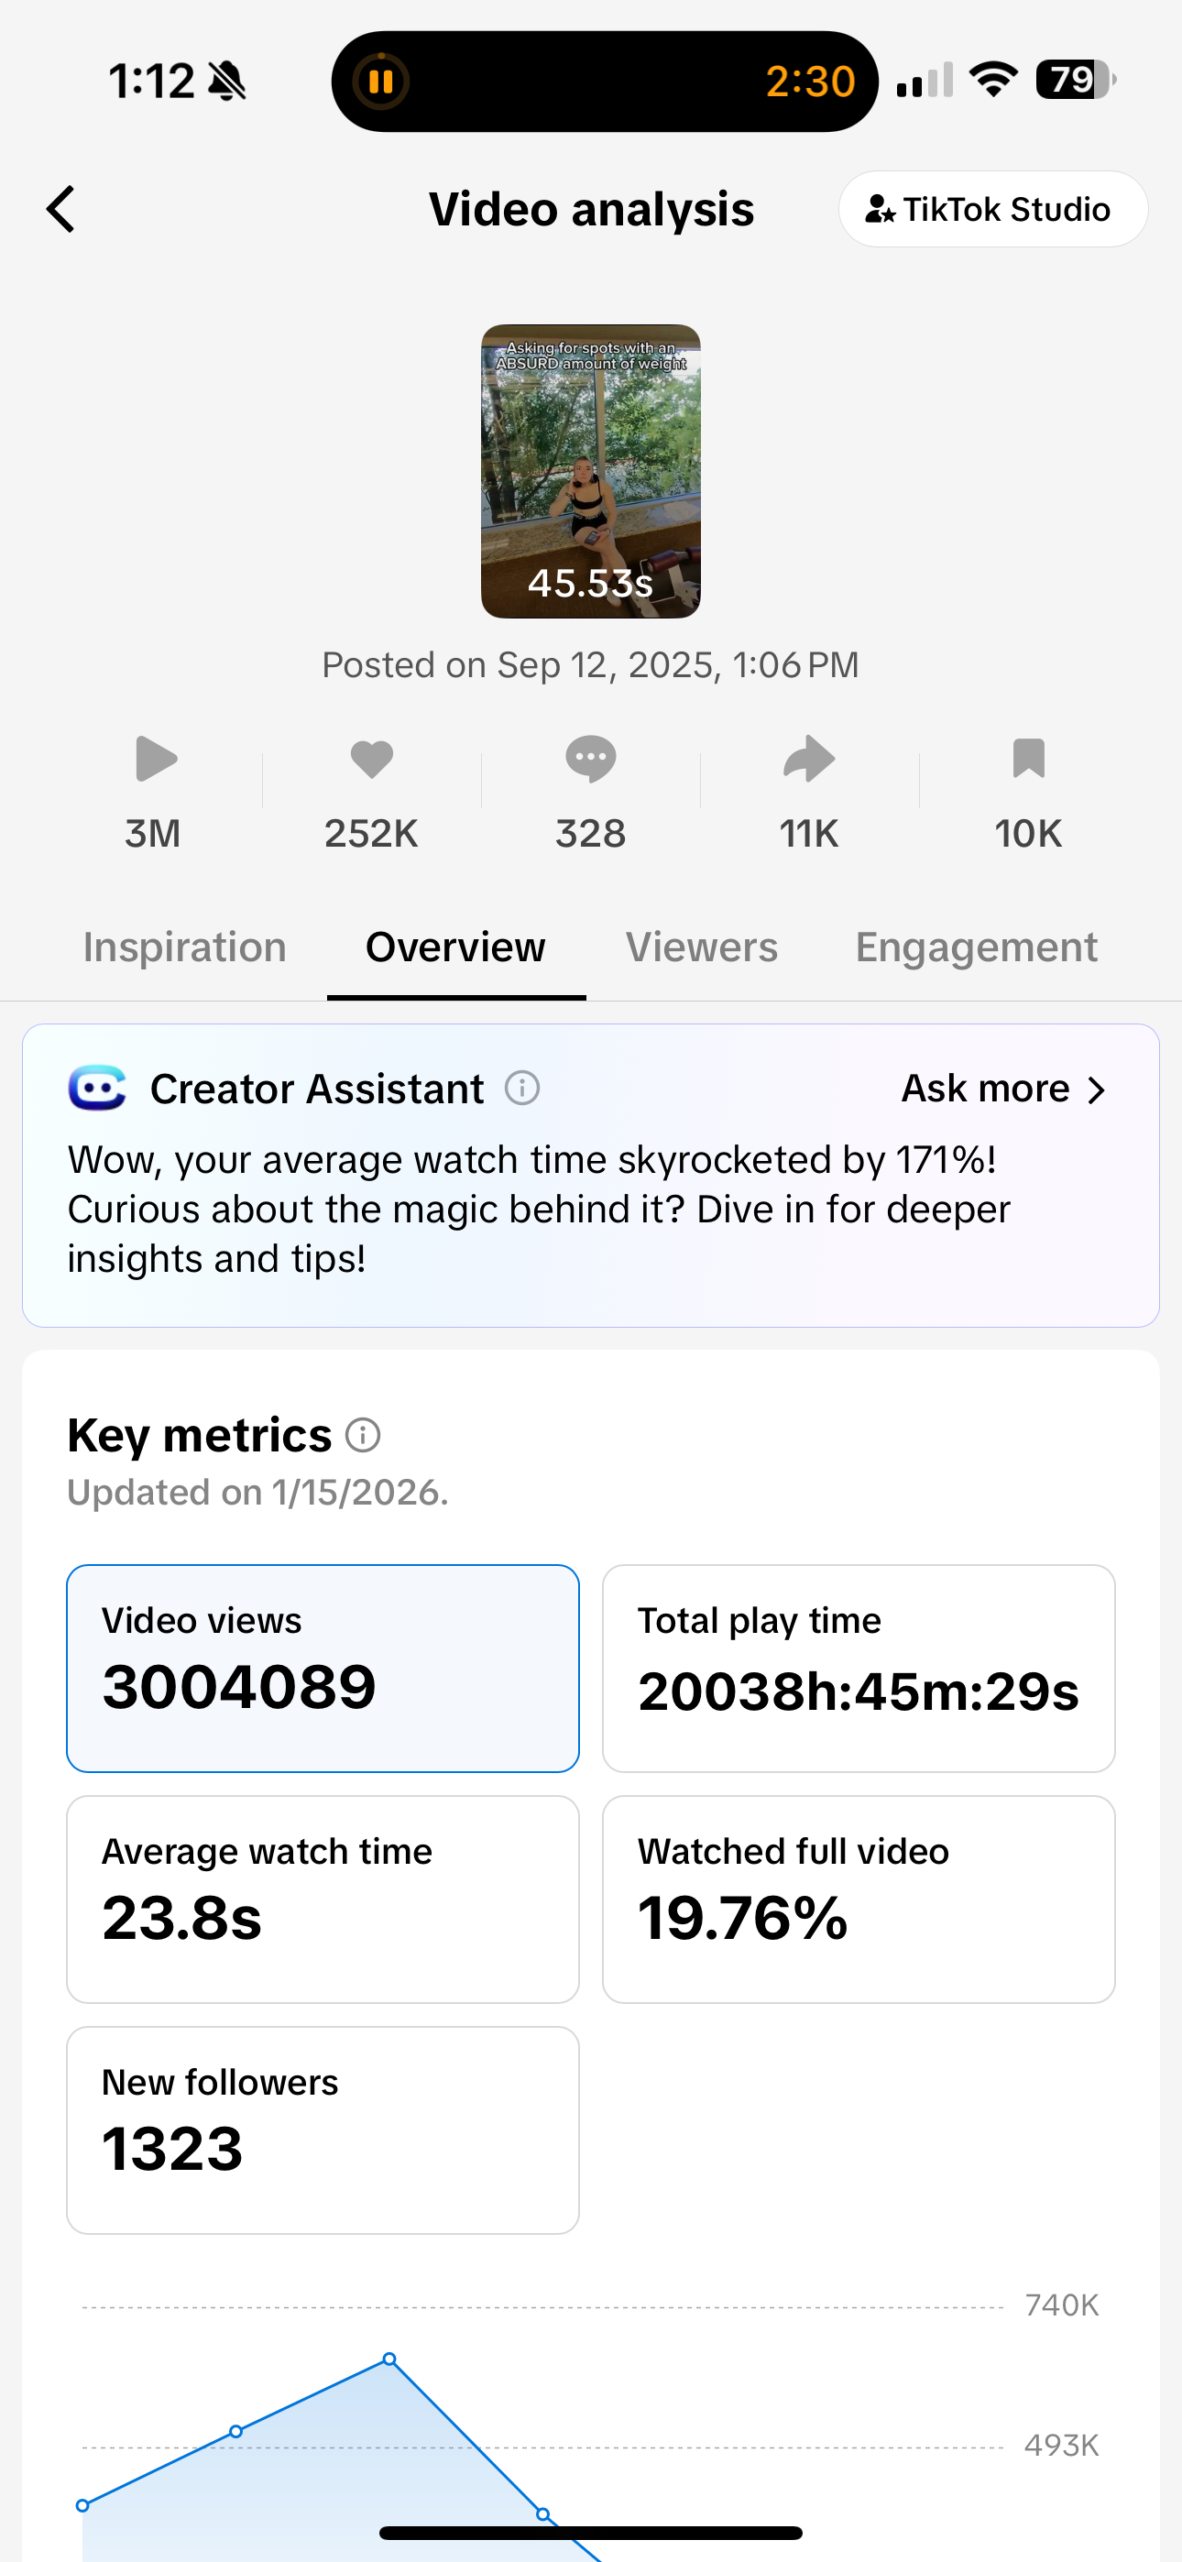Tap the video thumbnail preview

(x=590, y=470)
